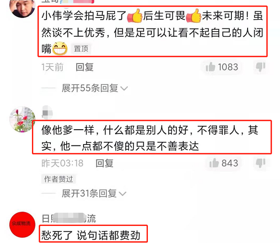Image resolution: width=280 pixels, height=243 pixels.
Task: Expand 展开55条回复 replies
Action: 90,88
